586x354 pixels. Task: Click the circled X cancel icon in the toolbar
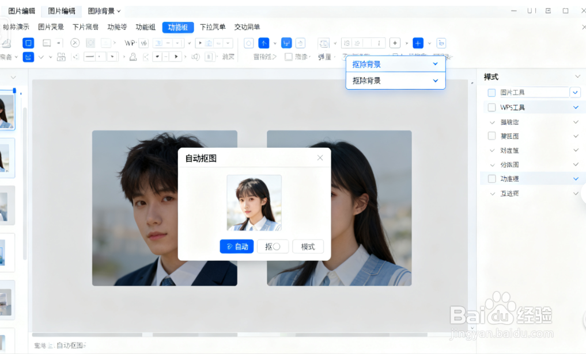pyautogui.click(x=75, y=43)
